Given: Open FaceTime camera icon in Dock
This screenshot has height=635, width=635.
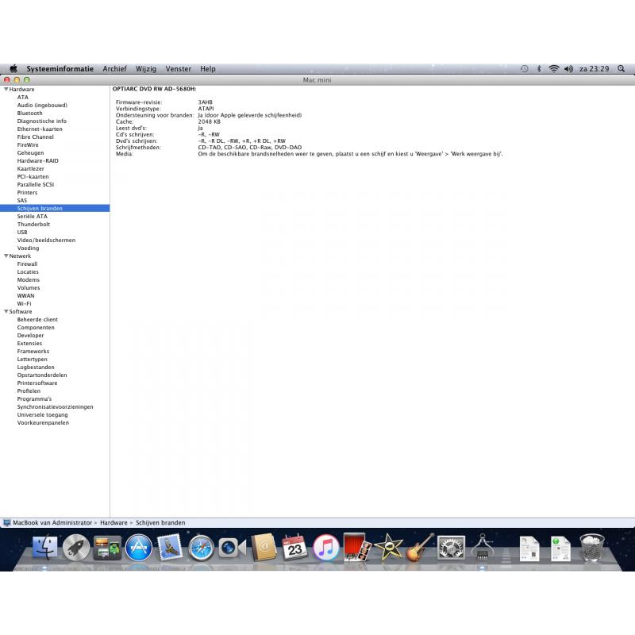Looking at the screenshot, I should [232, 548].
